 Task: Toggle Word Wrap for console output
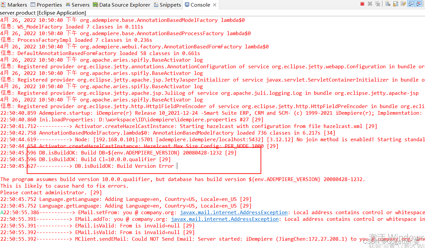[x=402, y=4]
